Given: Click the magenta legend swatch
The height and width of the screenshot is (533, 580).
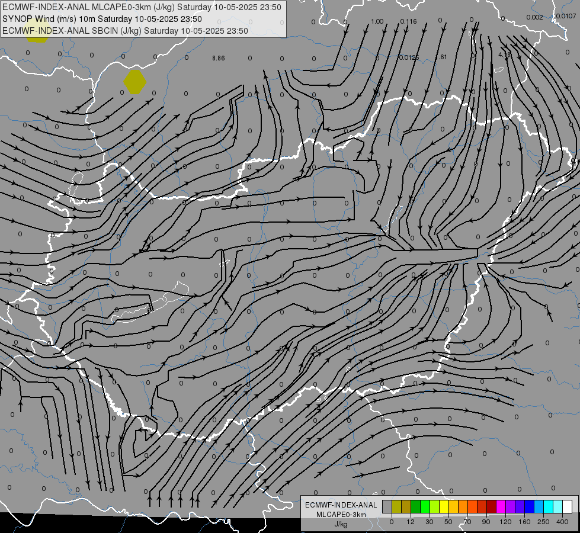Looking at the screenshot, I should point(501,507).
